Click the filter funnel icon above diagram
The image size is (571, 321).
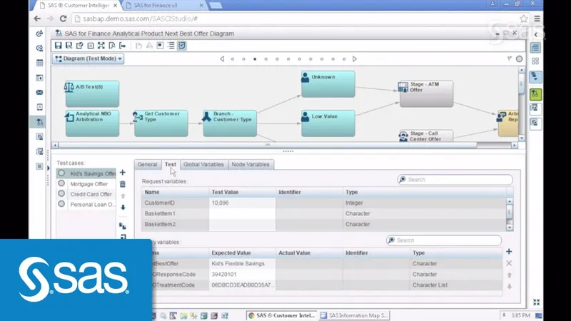510,58
